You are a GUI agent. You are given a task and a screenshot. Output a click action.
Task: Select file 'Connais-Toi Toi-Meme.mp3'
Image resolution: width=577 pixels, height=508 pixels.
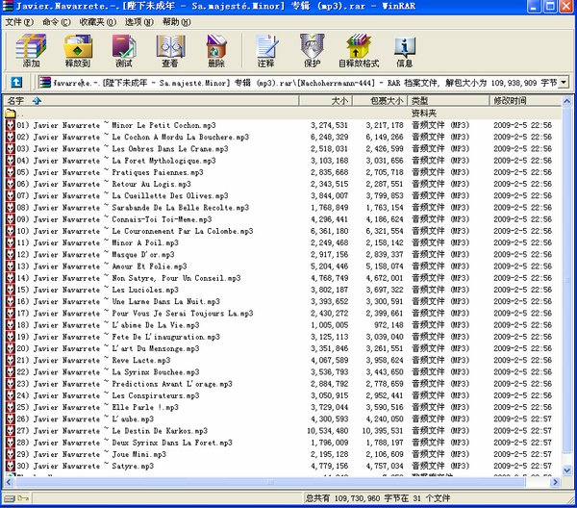pyautogui.click(x=114, y=219)
